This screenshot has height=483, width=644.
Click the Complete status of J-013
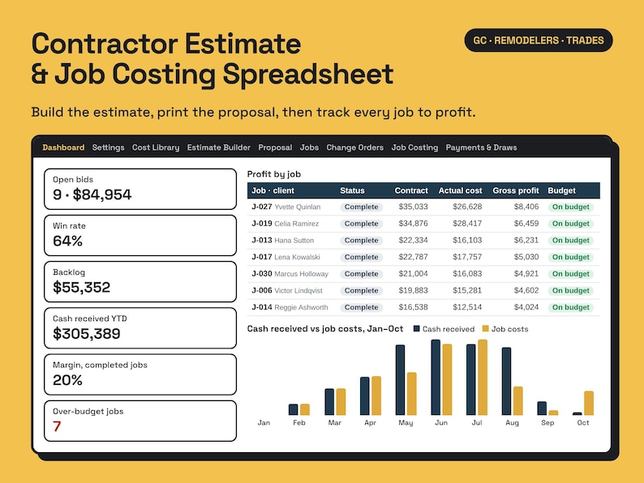tap(362, 241)
